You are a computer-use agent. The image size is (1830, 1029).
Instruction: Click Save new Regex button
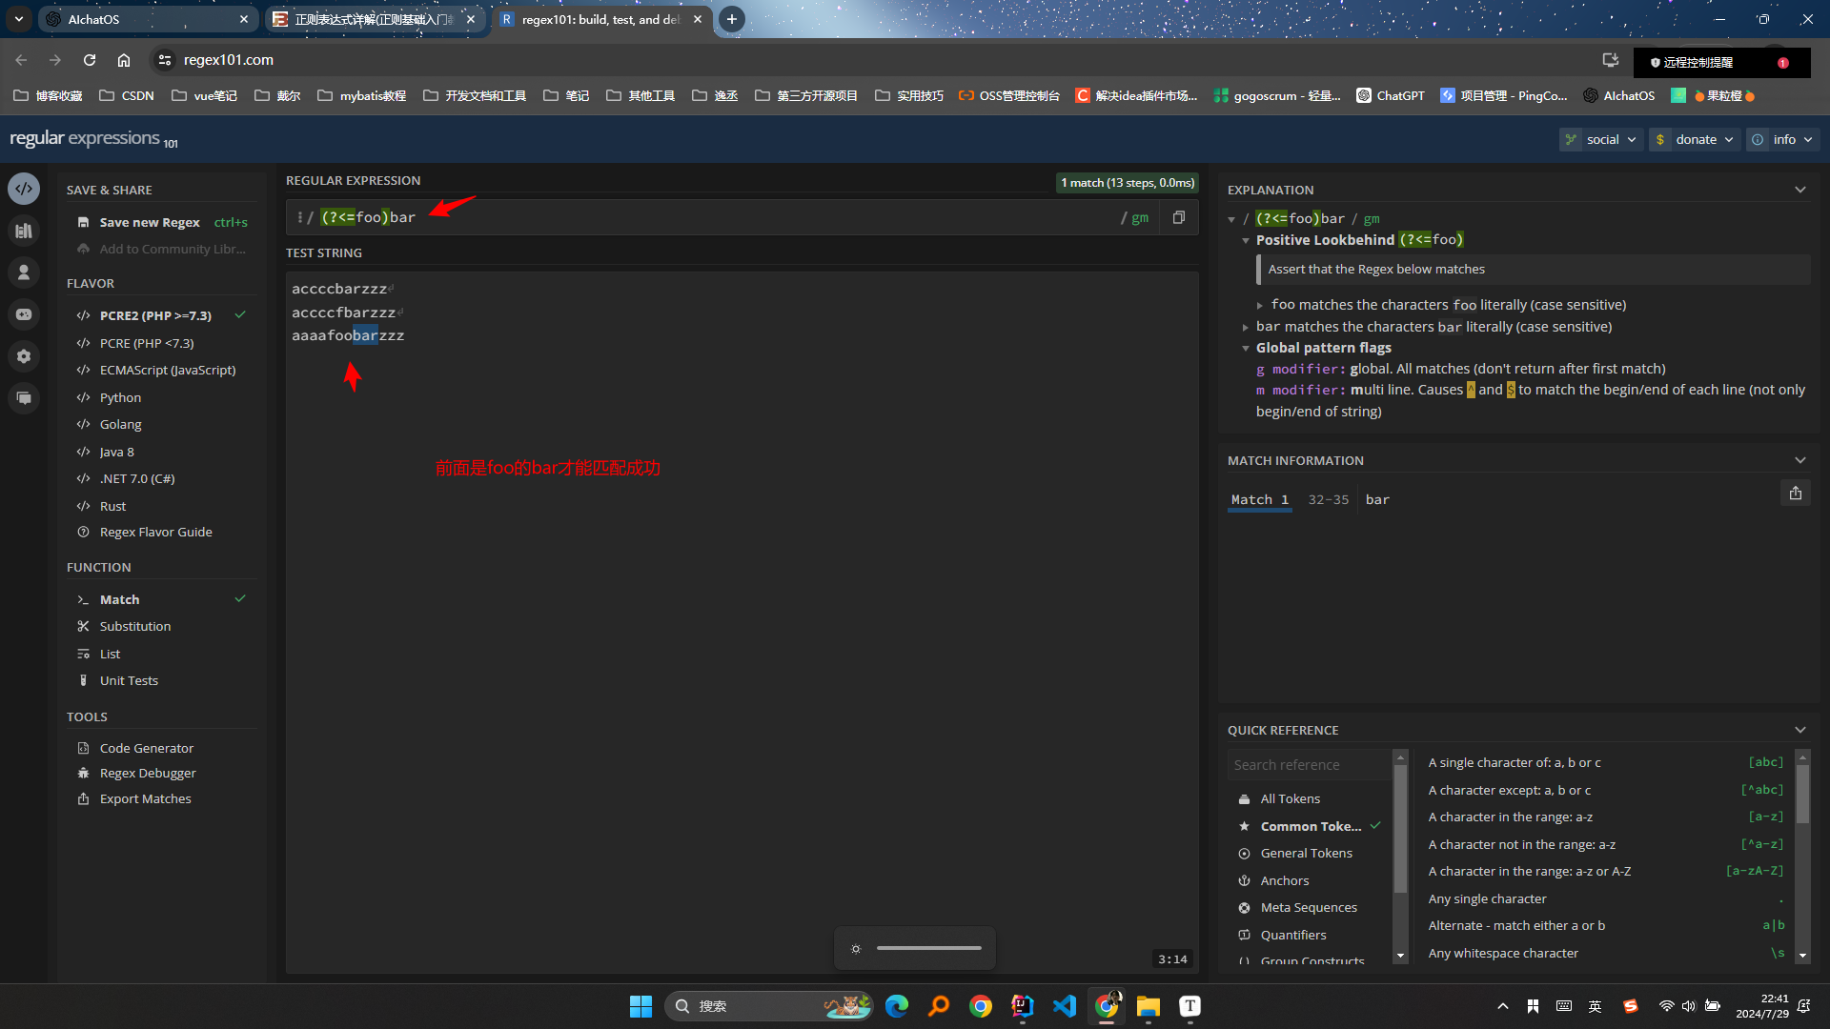(x=150, y=222)
